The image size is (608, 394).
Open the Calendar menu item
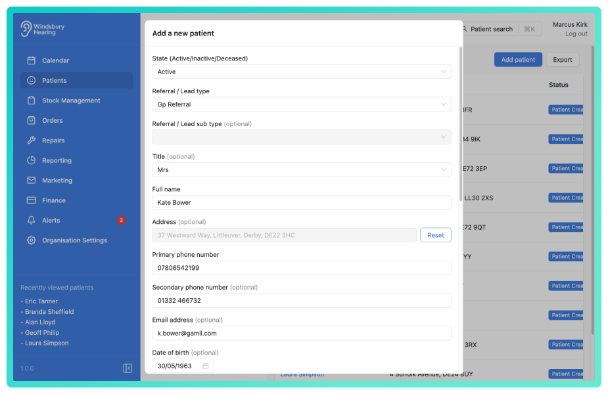tap(77, 60)
